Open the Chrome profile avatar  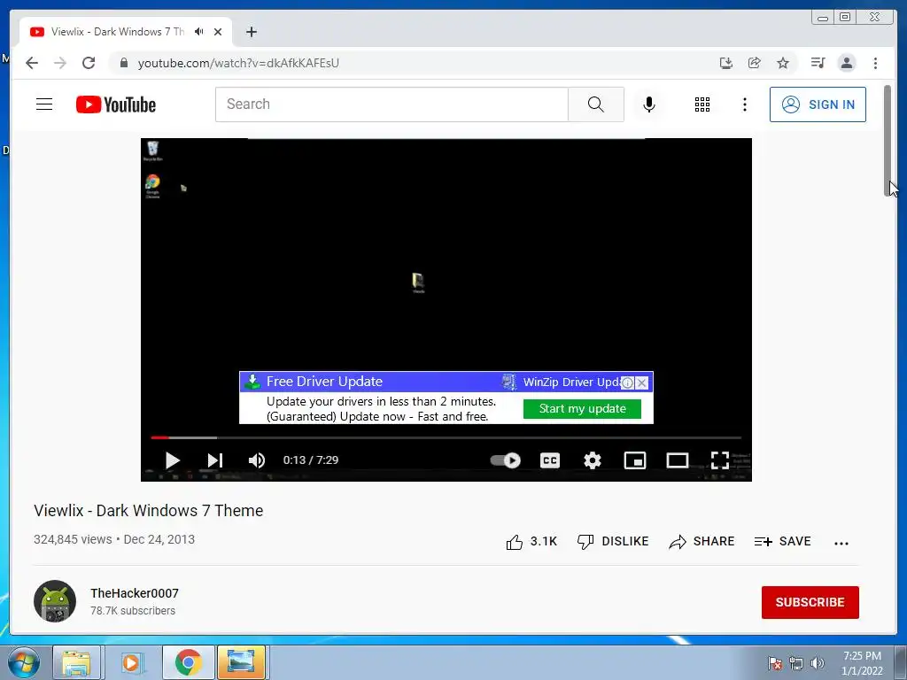pyautogui.click(x=847, y=63)
